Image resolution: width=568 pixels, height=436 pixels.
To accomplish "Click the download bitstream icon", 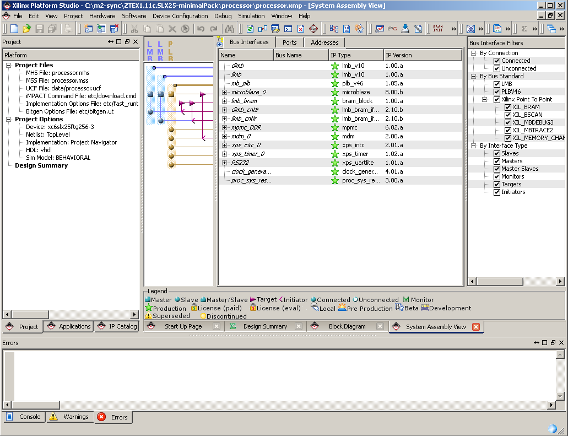I will 405,29.
